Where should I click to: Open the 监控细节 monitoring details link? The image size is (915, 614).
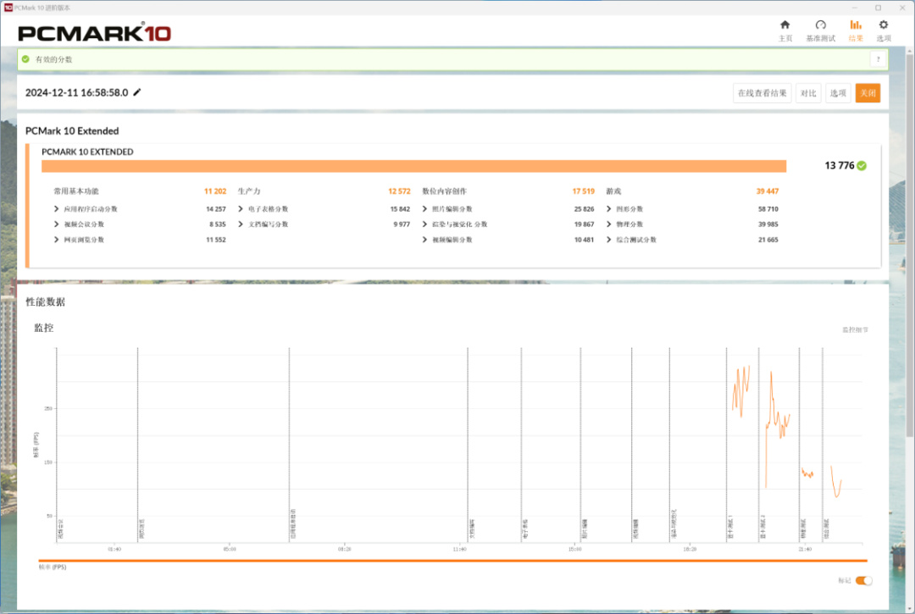pyautogui.click(x=855, y=330)
